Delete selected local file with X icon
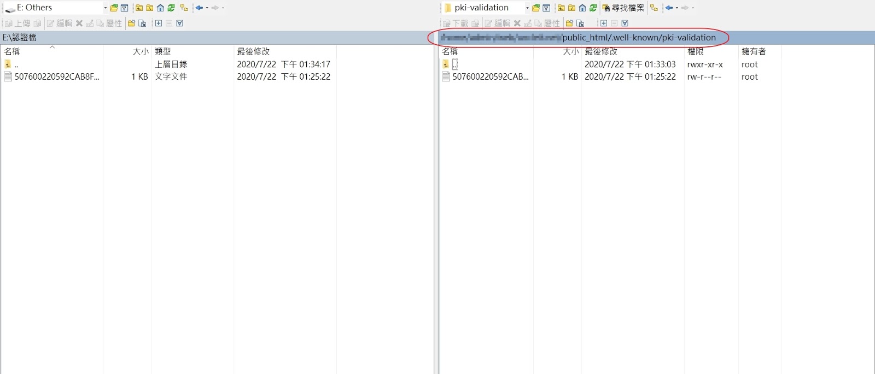This screenshot has height=374, width=875. (79, 23)
